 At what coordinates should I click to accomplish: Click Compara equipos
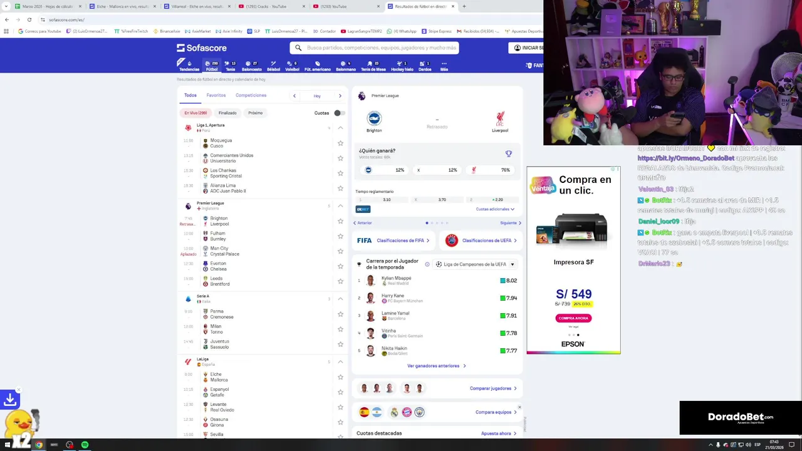pyautogui.click(x=496, y=412)
